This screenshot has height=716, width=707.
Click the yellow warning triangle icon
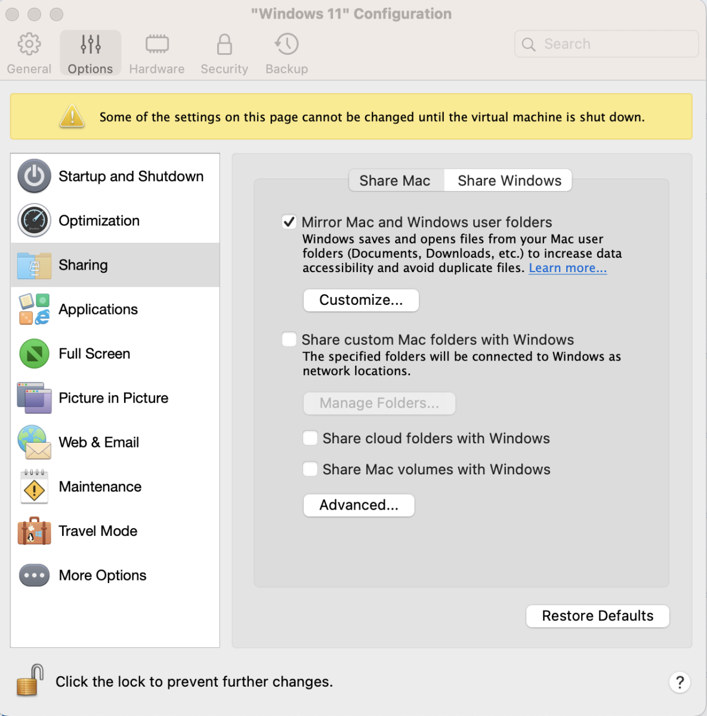pos(72,116)
